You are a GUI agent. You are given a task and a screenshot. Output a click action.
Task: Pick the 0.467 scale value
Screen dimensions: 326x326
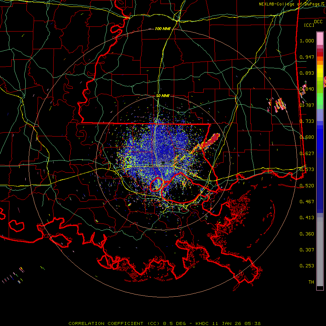[x=307, y=202]
